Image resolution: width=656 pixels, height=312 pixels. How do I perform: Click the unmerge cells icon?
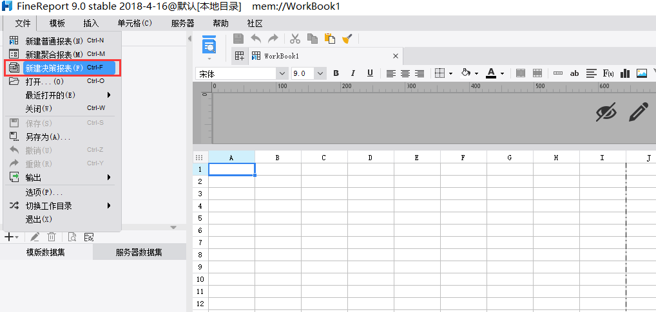click(x=537, y=73)
